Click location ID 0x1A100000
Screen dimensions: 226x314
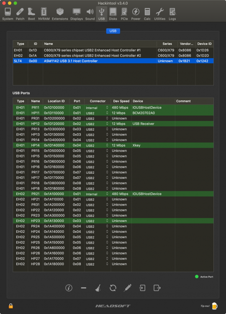tap(54, 194)
